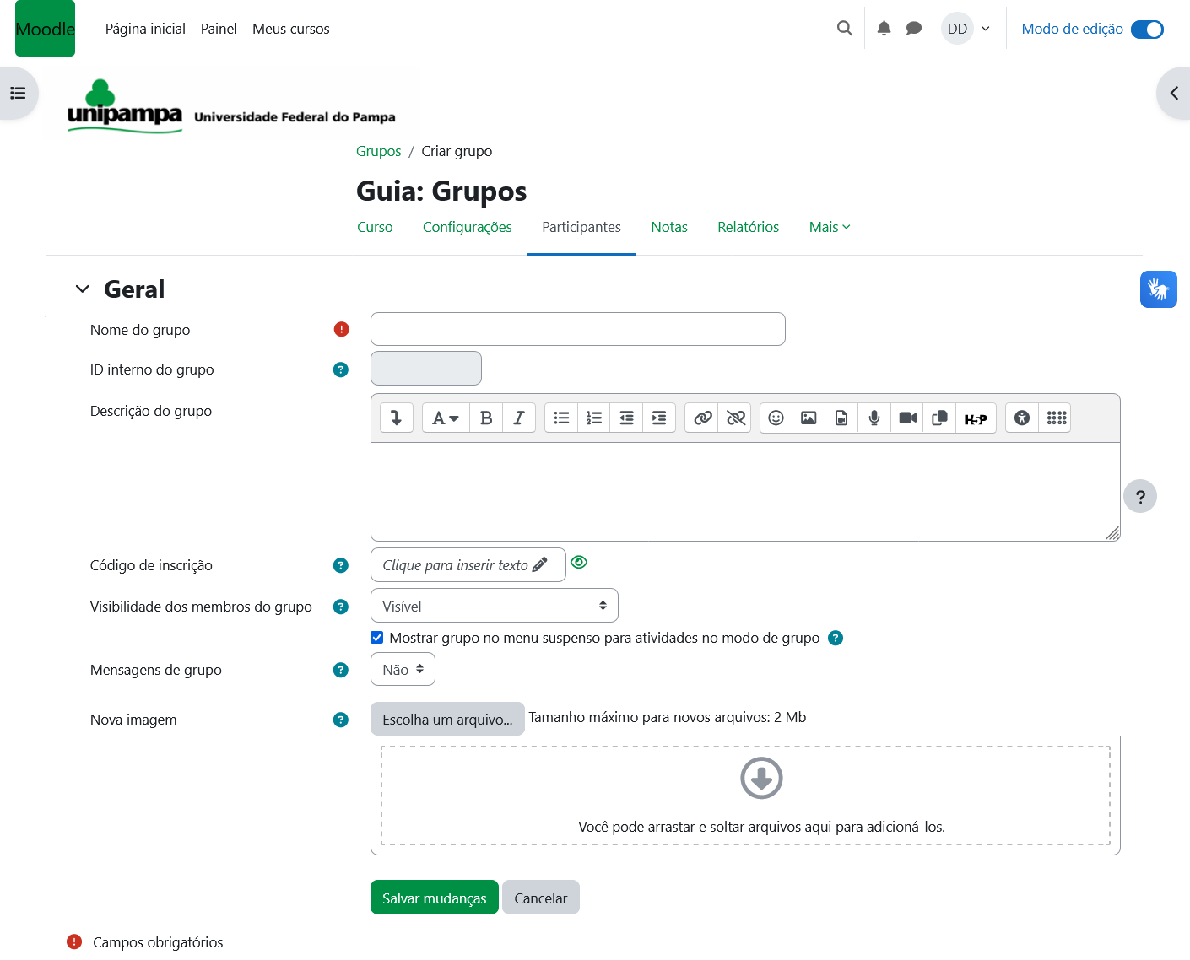Uncheck Mostrar grupo no menu suspenso checkbox
This screenshot has width=1190, height=960.
pos(377,638)
